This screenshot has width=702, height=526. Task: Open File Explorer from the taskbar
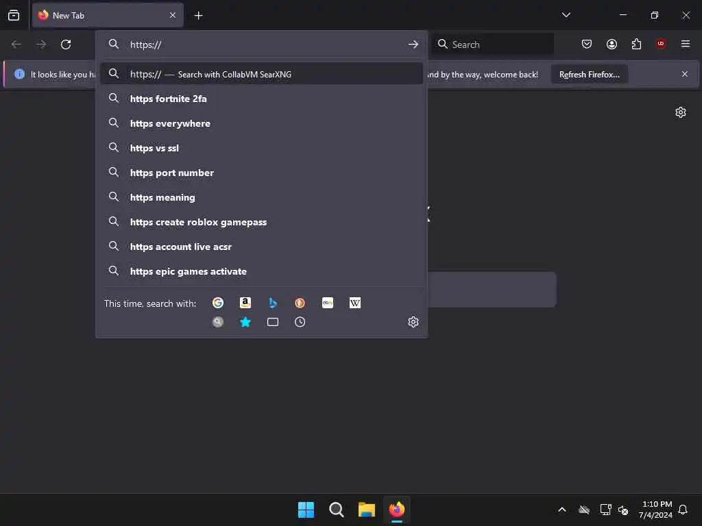(x=366, y=510)
